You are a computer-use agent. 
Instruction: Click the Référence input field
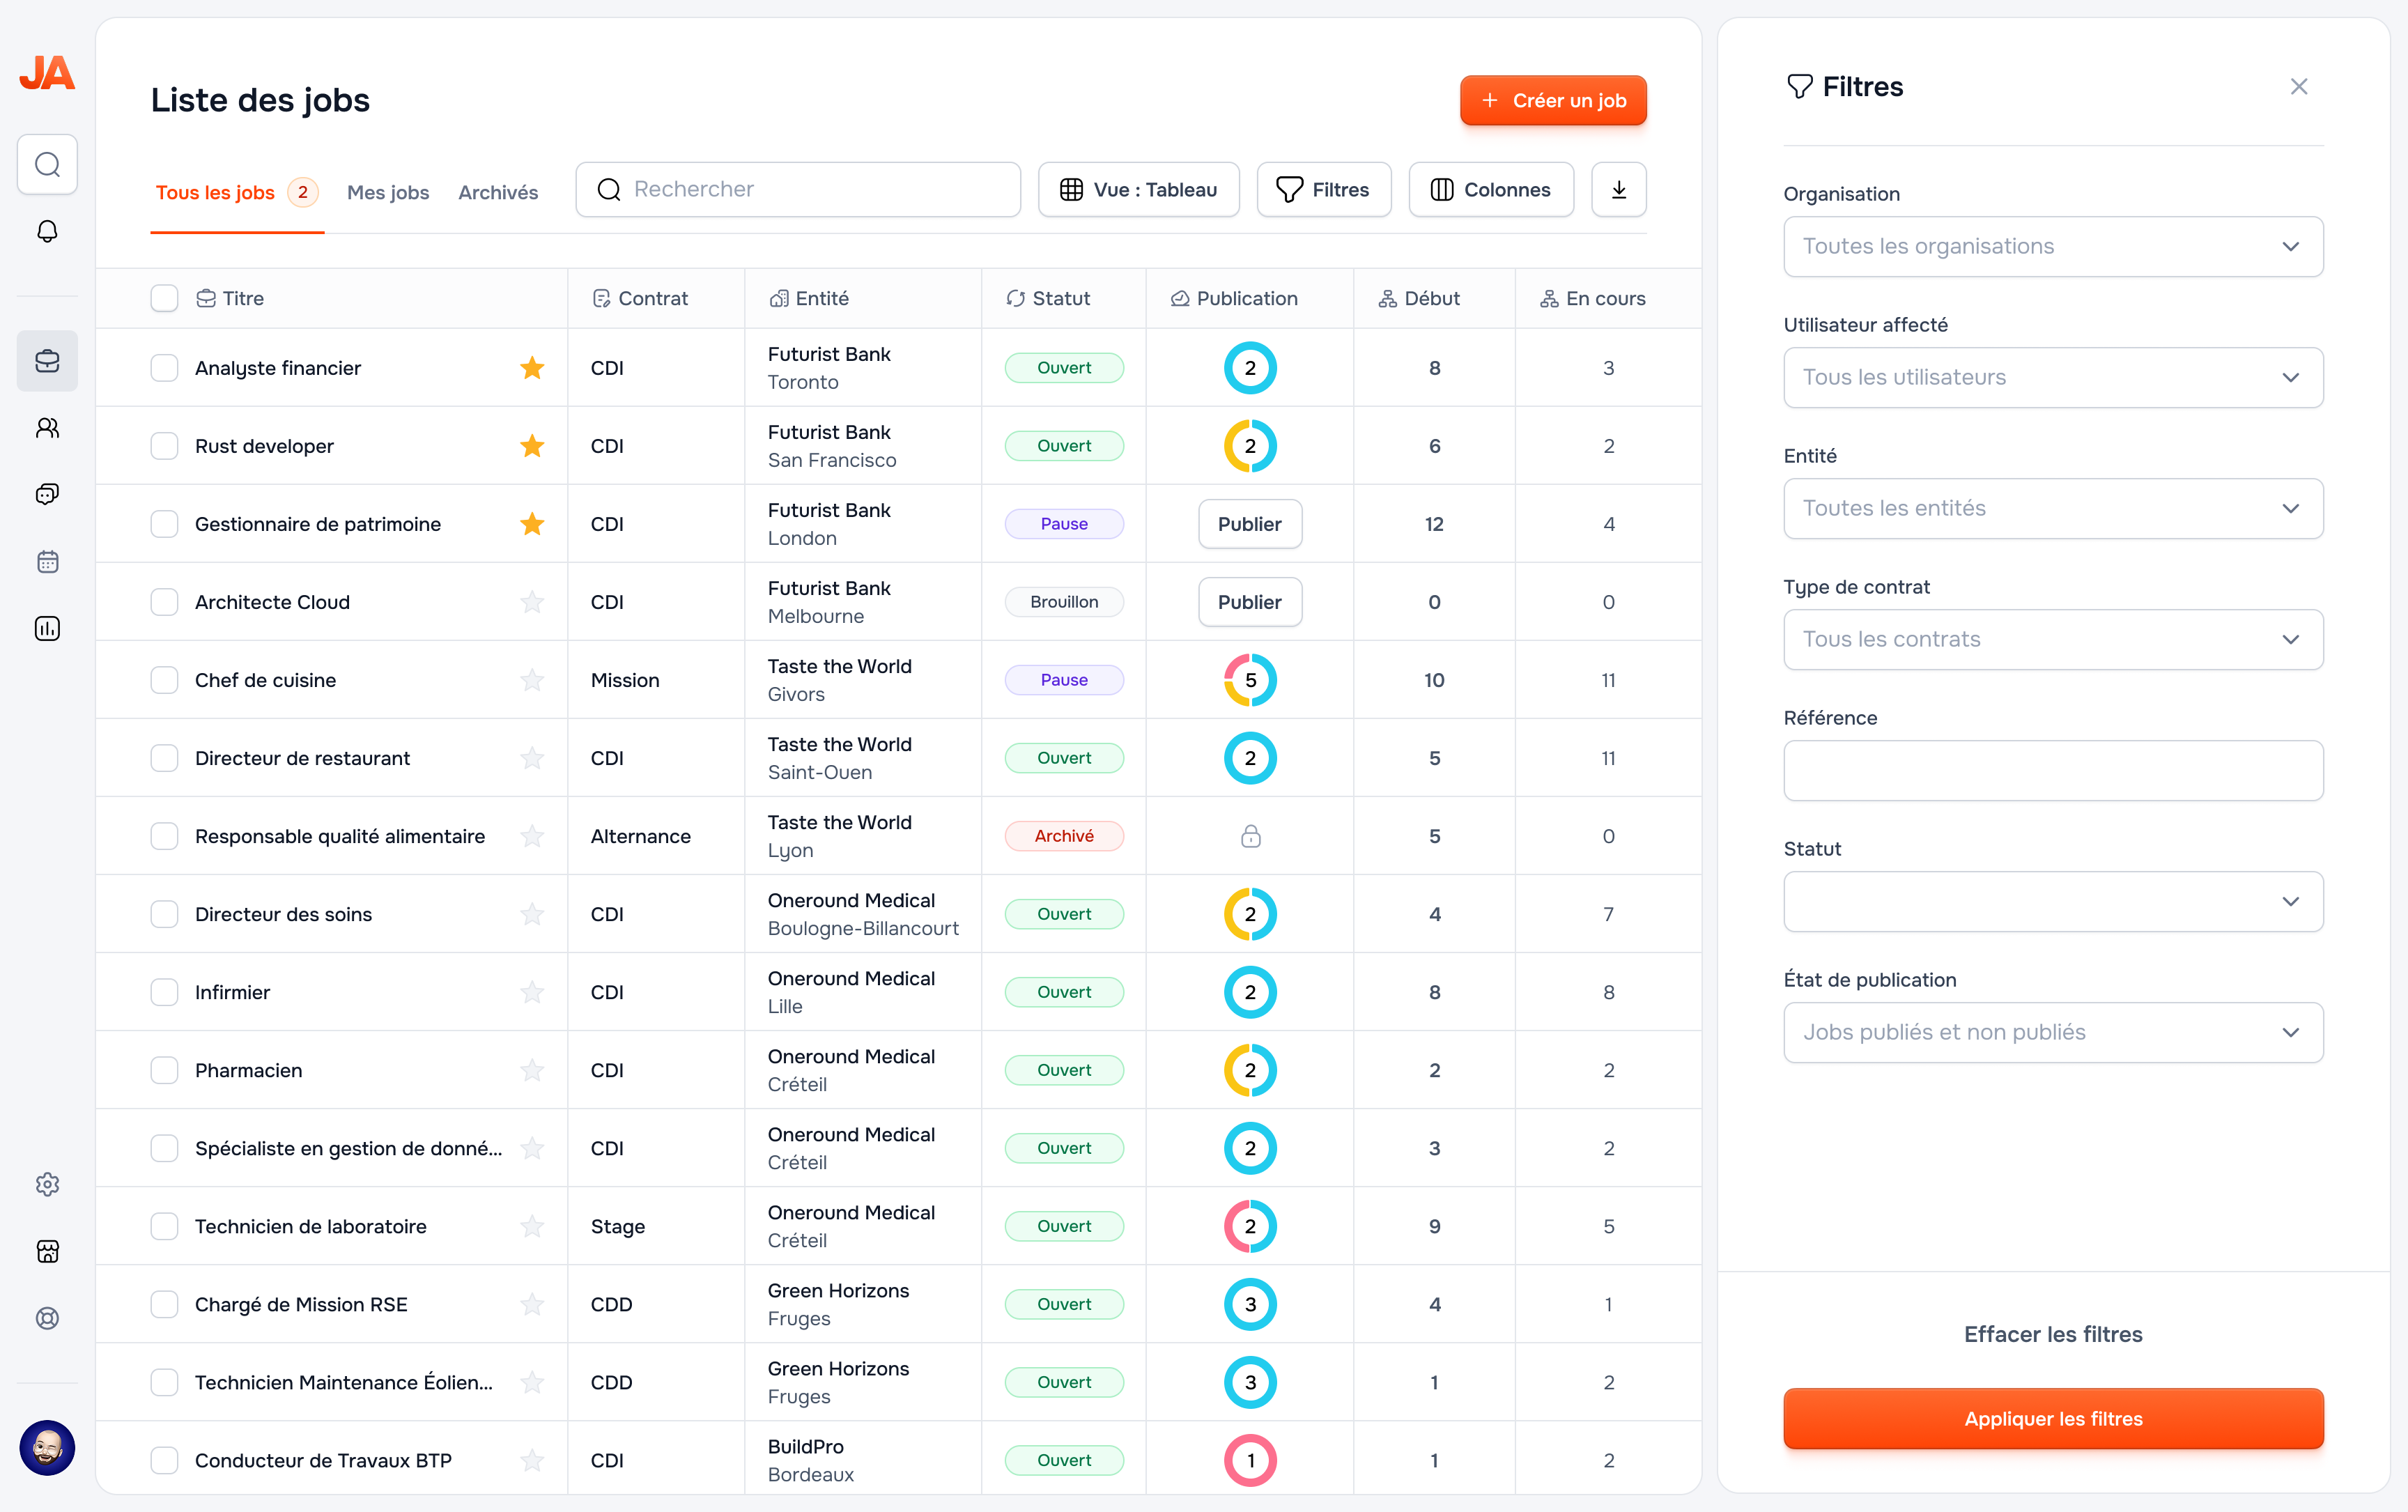coord(2052,770)
